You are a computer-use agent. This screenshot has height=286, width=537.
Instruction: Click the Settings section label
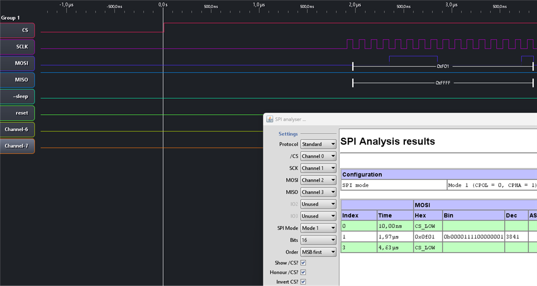pyautogui.click(x=288, y=134)
